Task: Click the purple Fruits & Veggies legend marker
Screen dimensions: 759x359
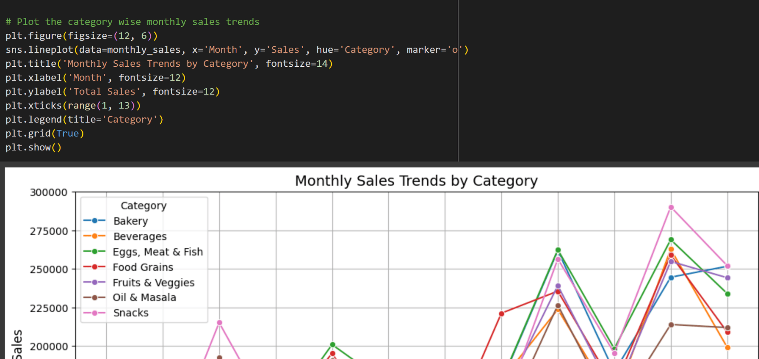Action: tap(95, 282)
